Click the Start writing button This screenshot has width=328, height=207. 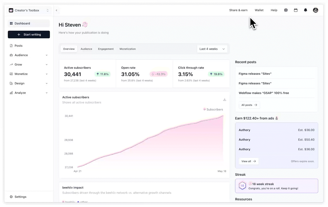[x=29, y=34]
